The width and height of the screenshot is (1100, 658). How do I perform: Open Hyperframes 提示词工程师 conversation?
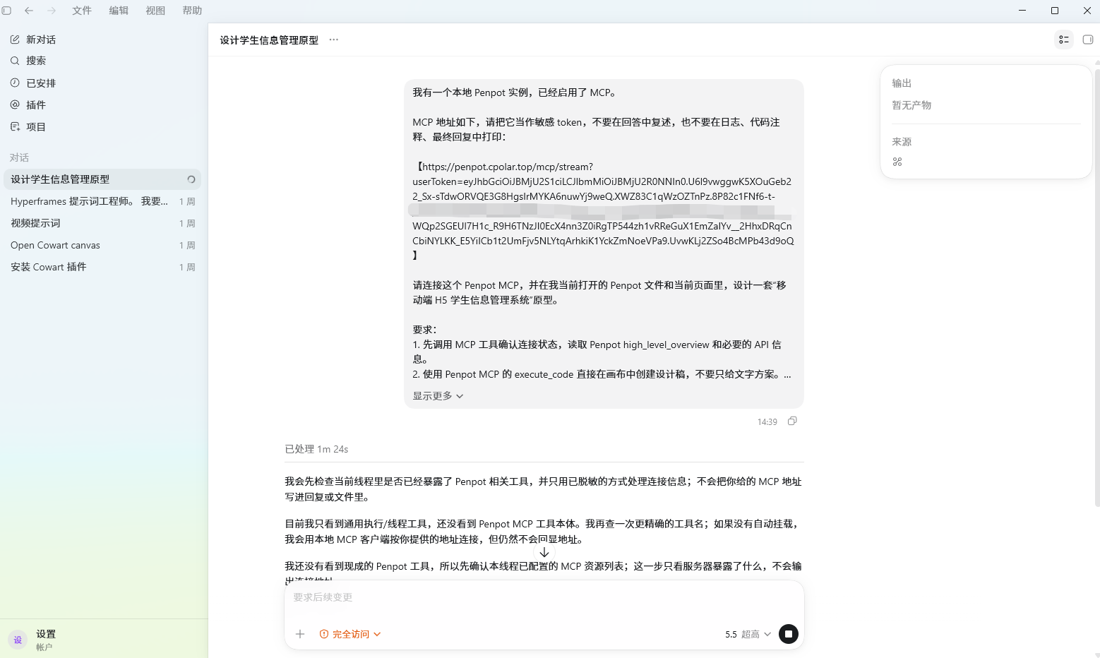(x=102, y=201)
